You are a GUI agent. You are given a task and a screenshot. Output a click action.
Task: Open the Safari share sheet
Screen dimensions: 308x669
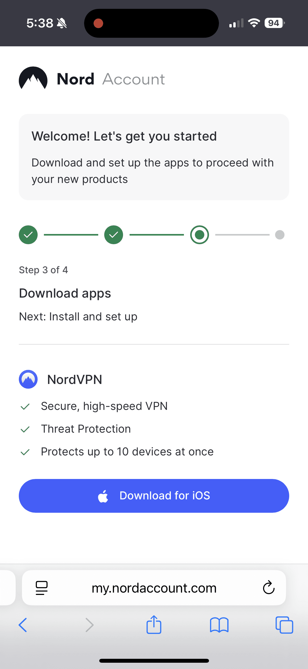[154, 625]
